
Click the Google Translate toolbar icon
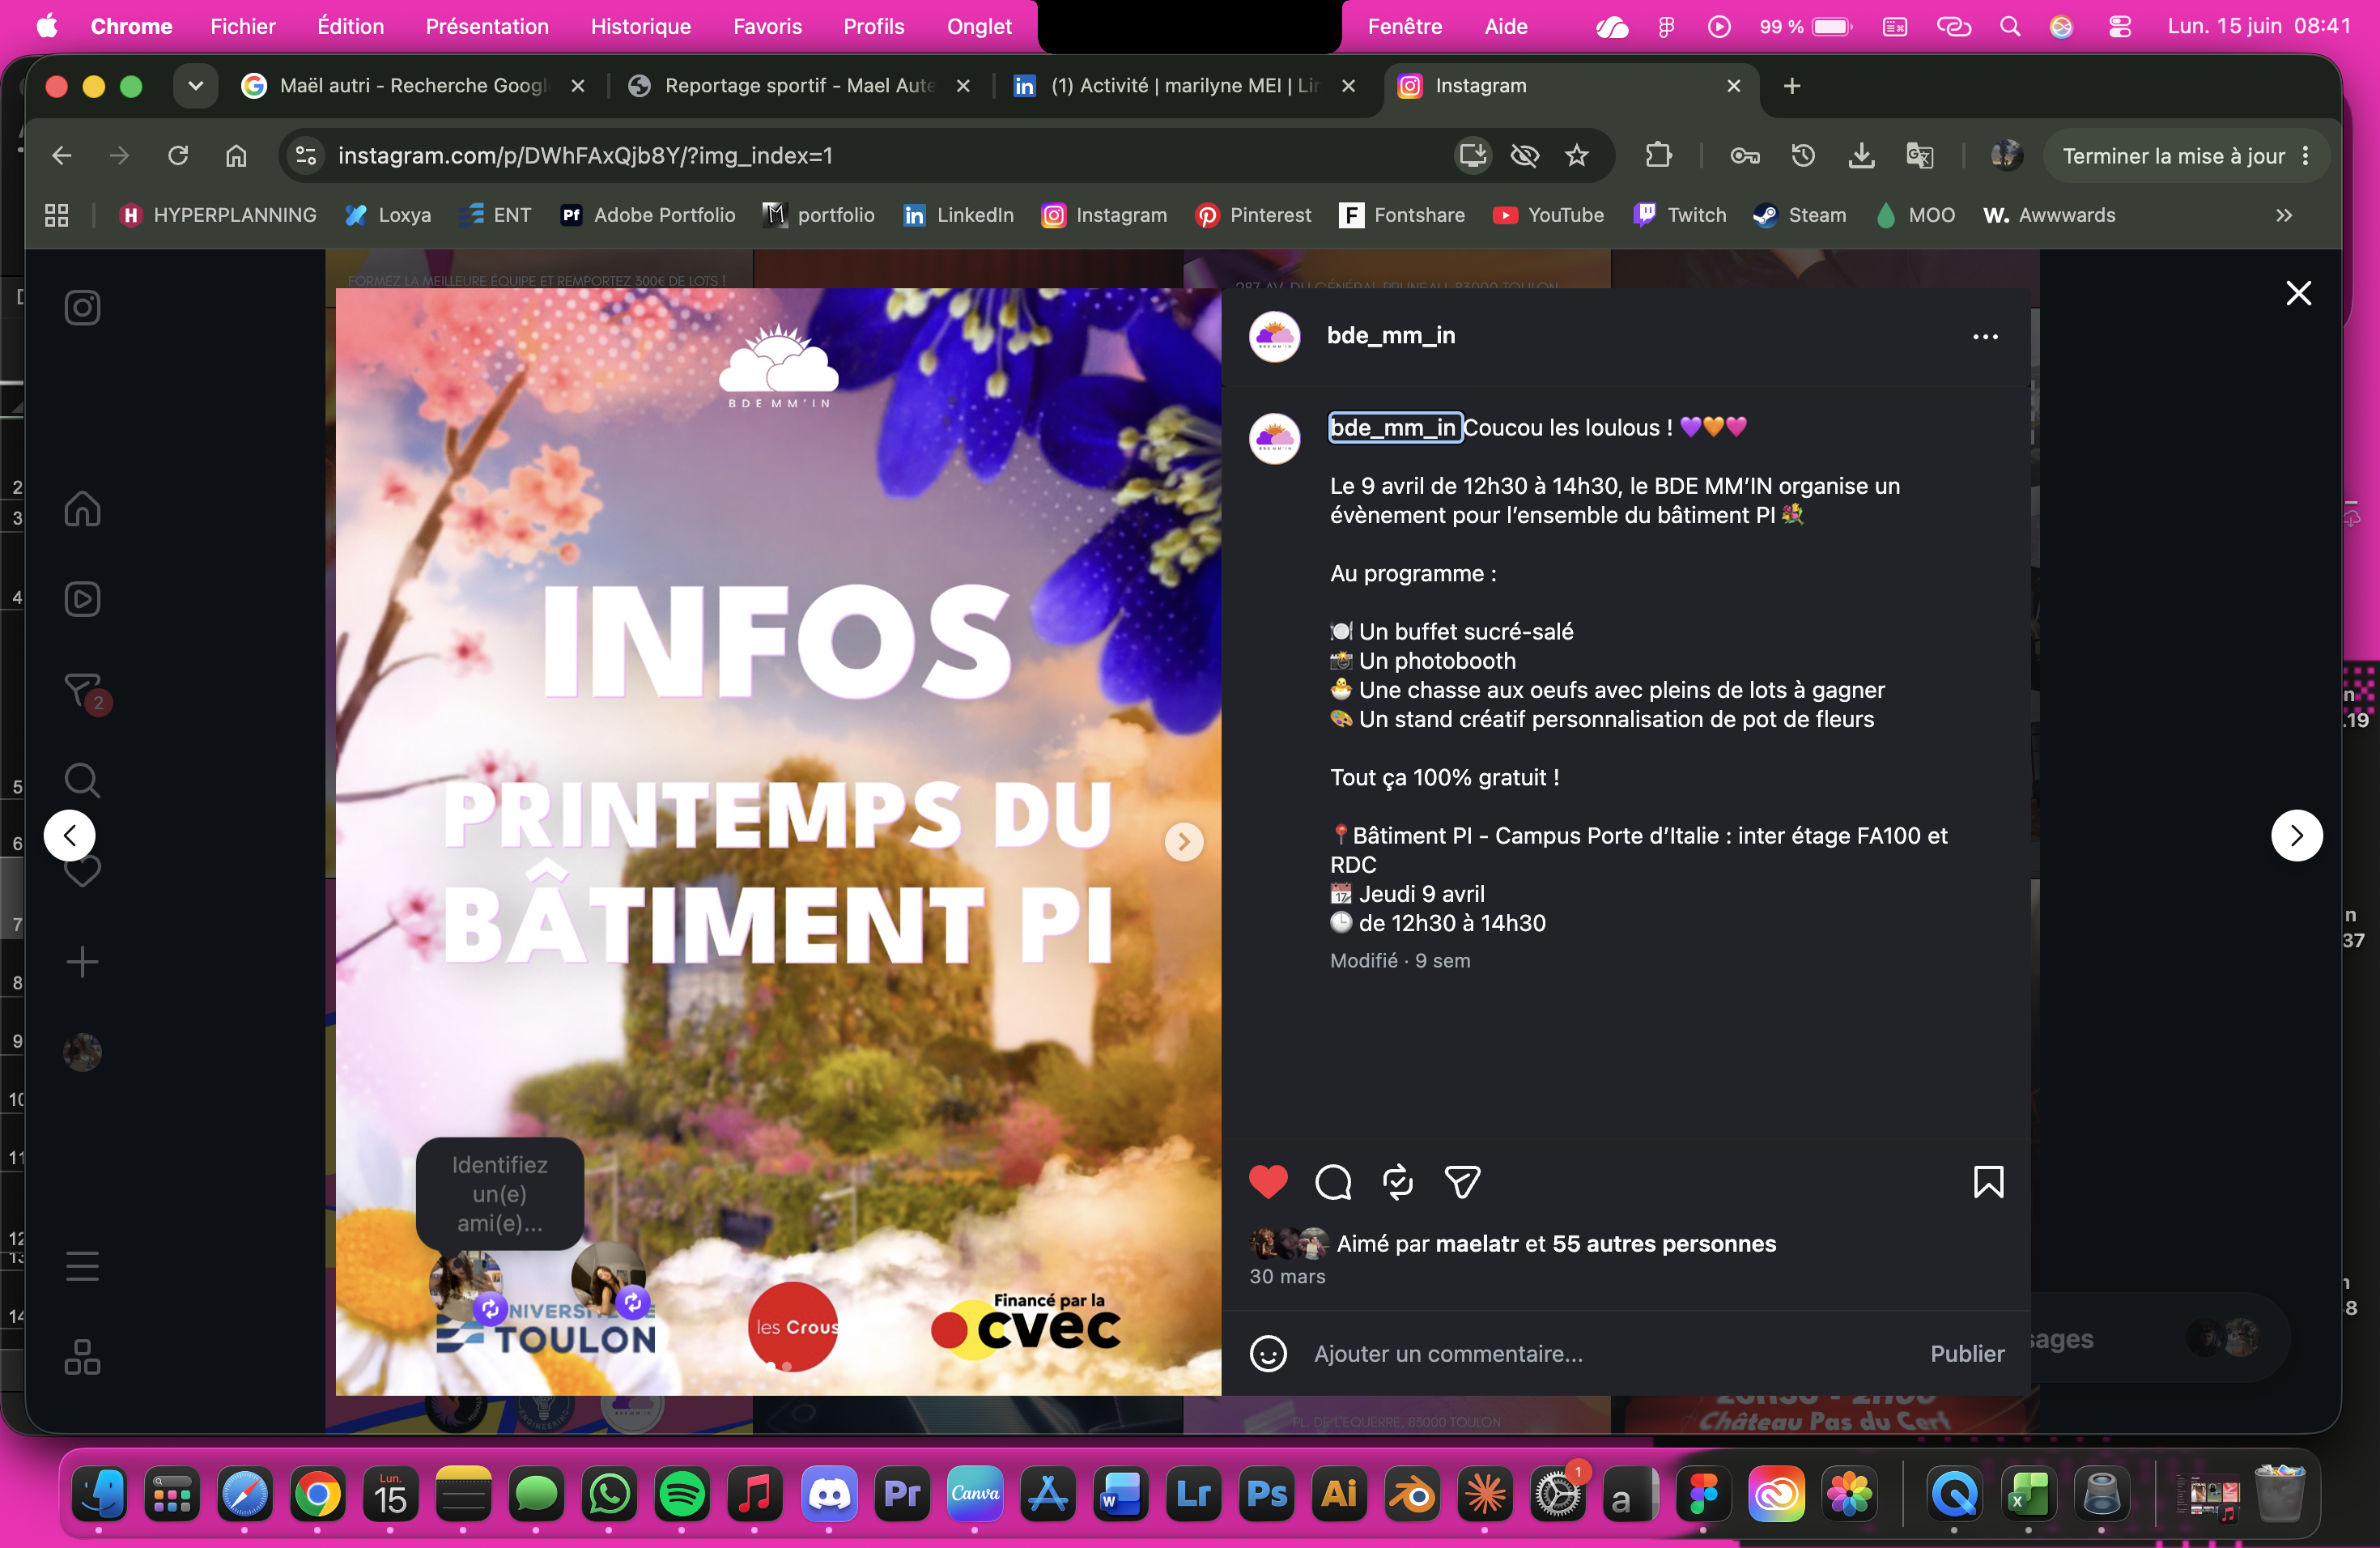tap(1919, 155)
